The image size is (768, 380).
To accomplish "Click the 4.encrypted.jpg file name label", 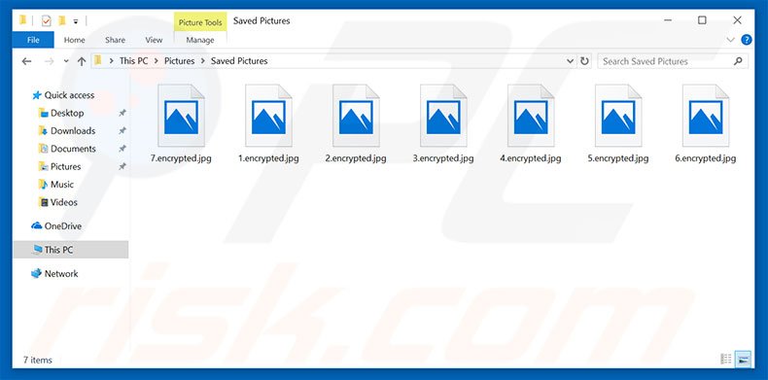I will pos(531,158).
